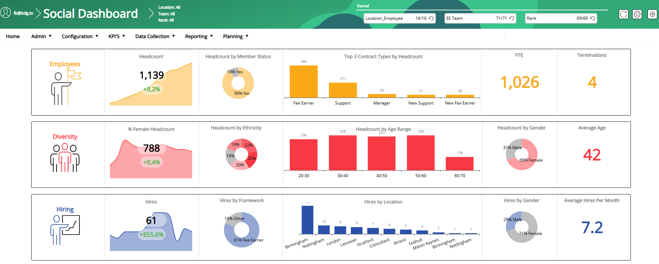
Task: Click the refresh dashboard icon
Action: pyautogui.click(x=623, y=14)
